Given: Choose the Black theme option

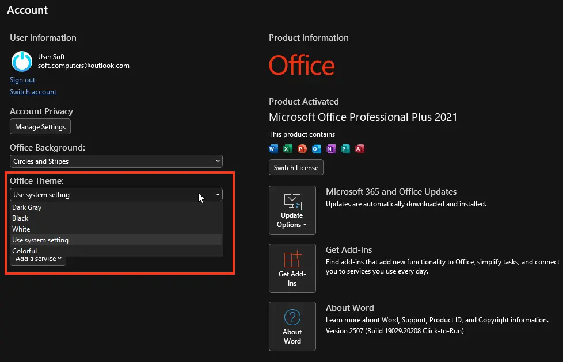Looking at the screenshot, I should click(x=21, y=218).
